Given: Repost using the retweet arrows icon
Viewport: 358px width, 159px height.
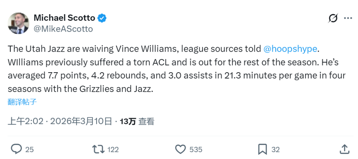Looking at the screenshot, I should [x=98, y=149].
